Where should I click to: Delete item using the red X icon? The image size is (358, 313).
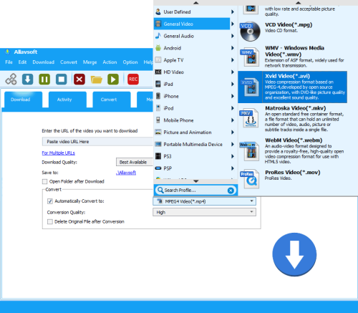tap(79, 80)
